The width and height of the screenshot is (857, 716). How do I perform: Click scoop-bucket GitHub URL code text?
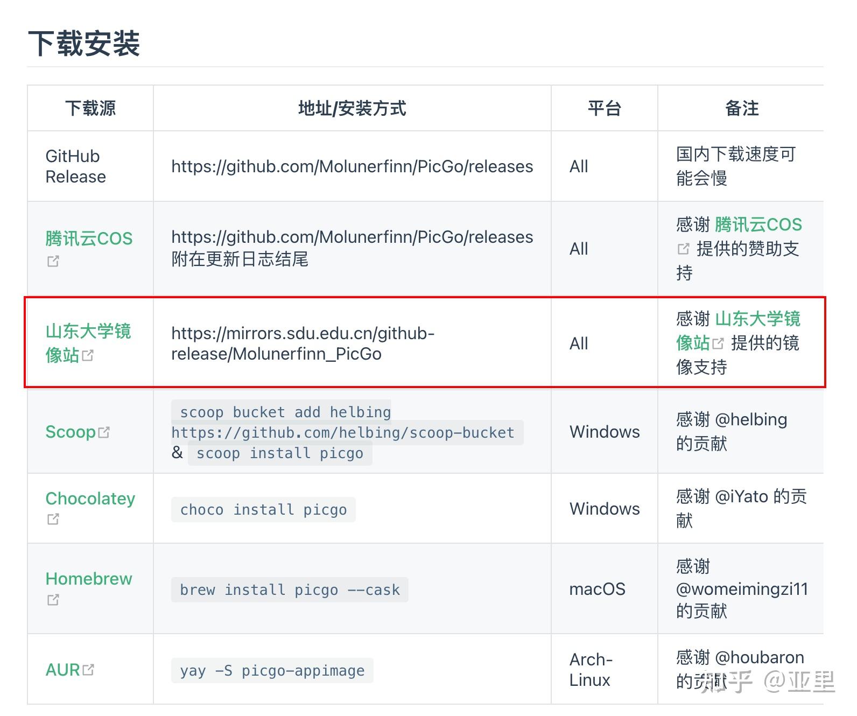347,432
